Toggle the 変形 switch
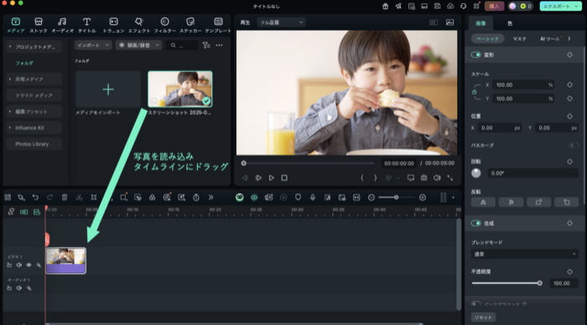587x325 pixels. click(475, 55)
